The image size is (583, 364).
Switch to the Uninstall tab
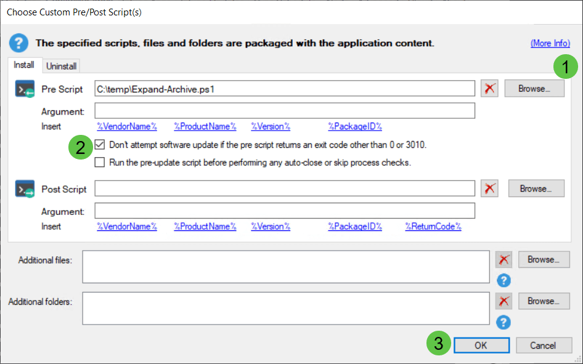point(62,66)
